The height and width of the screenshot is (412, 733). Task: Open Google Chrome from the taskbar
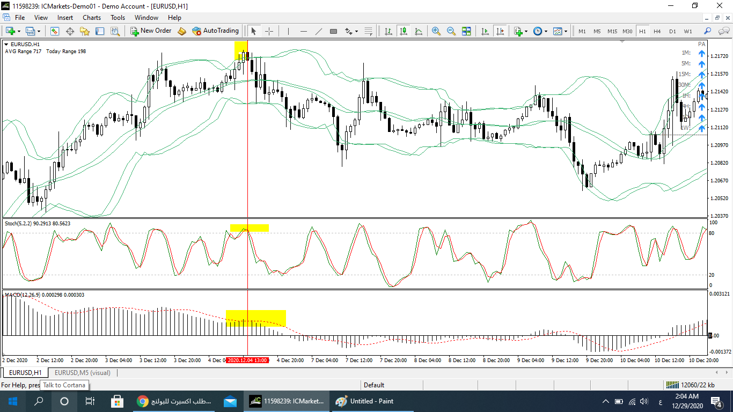pyautogui.click(x=142, y=401)
